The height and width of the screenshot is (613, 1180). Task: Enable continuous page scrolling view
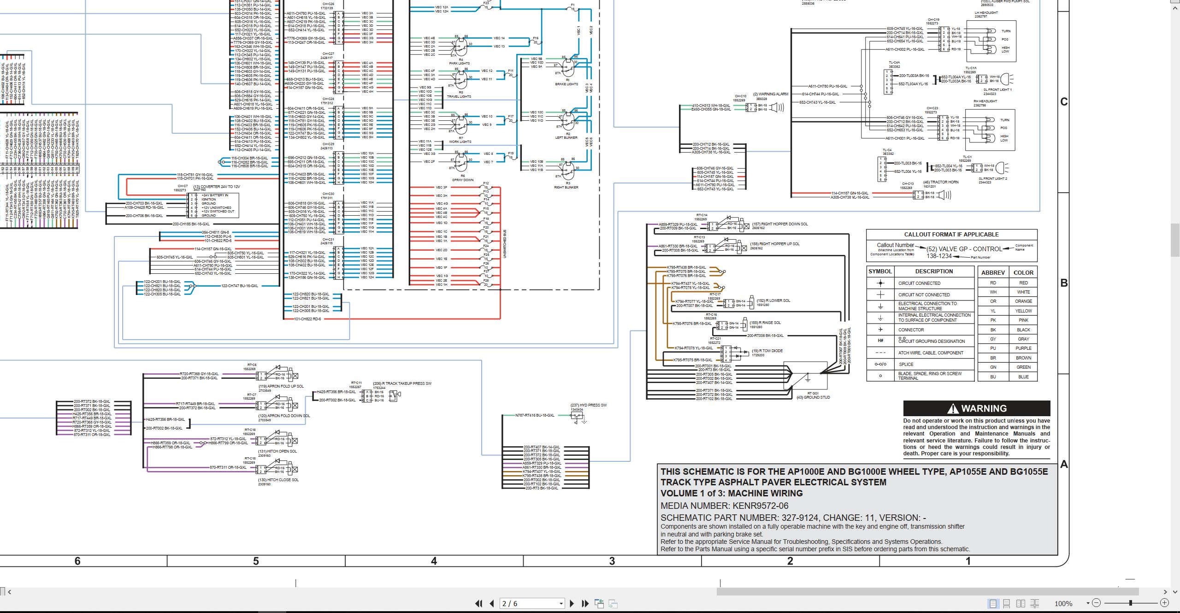coord(1007,603)
